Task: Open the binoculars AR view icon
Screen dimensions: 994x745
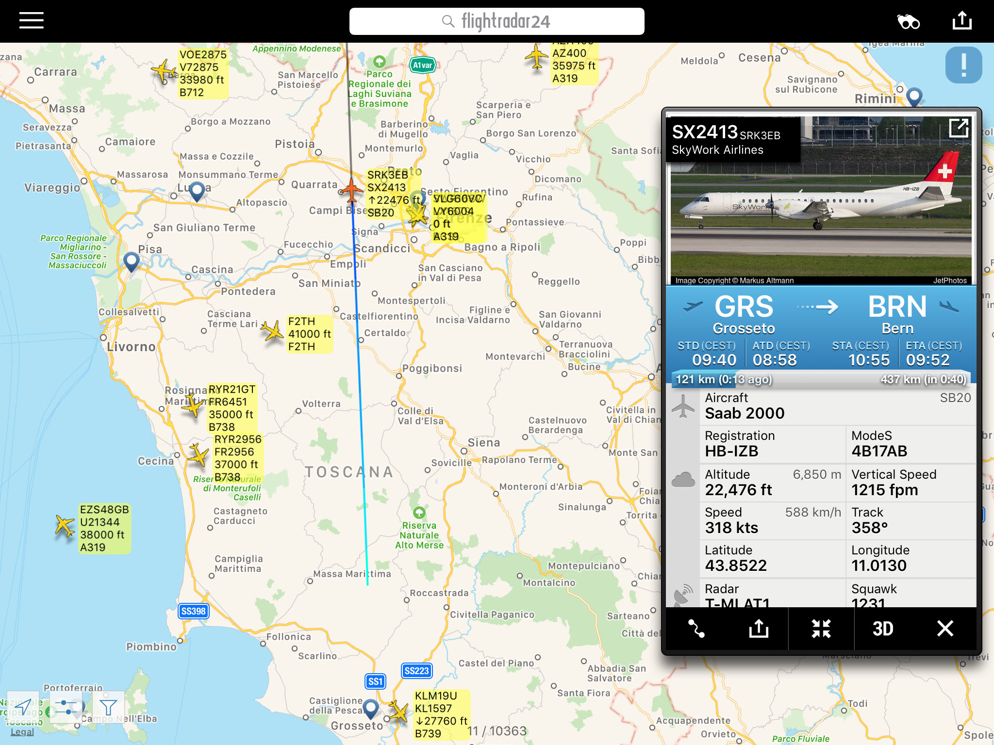Action: click(908, 22)
